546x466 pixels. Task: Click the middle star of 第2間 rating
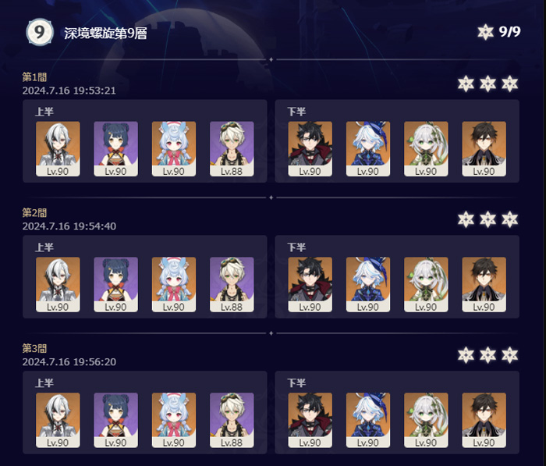(487, 219)
